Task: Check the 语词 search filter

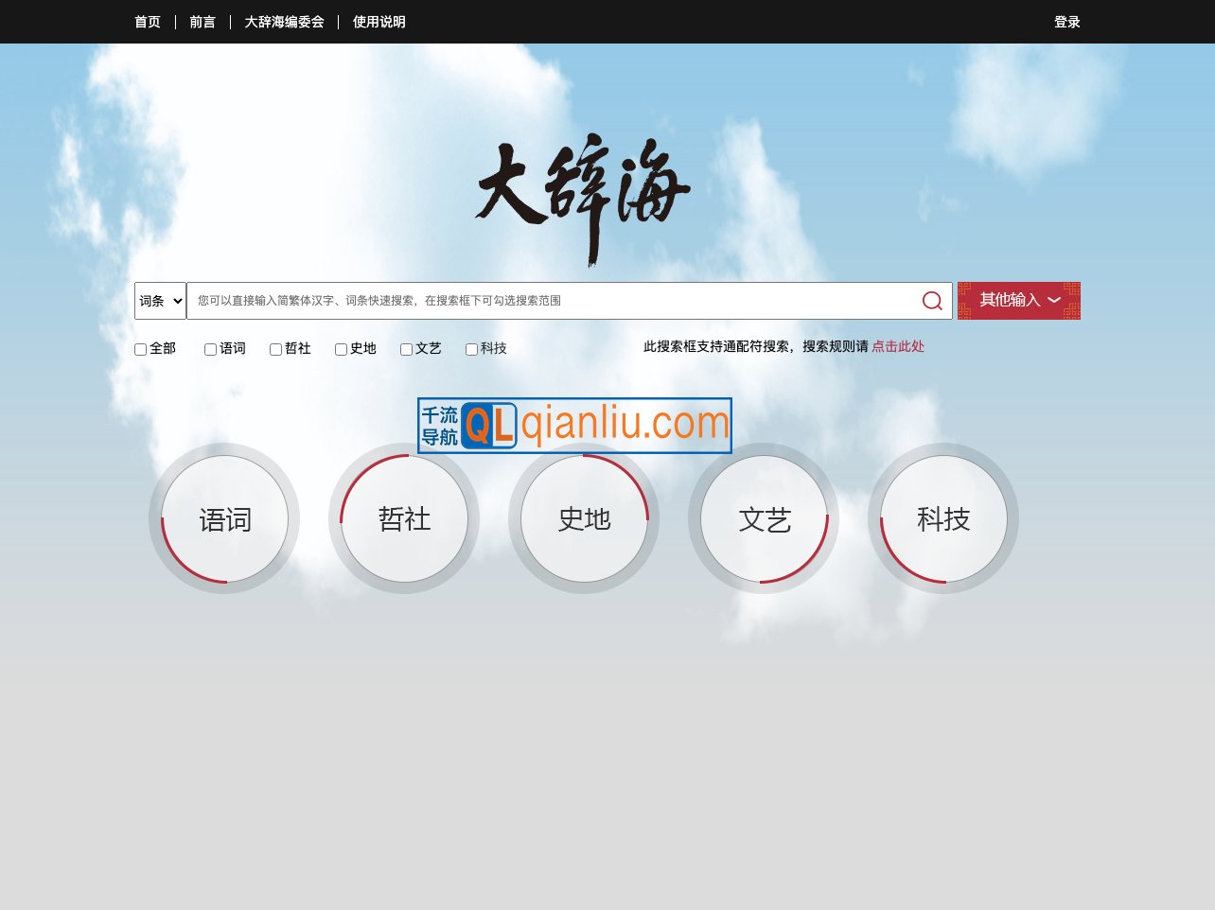Action: [x=210, y=349]
